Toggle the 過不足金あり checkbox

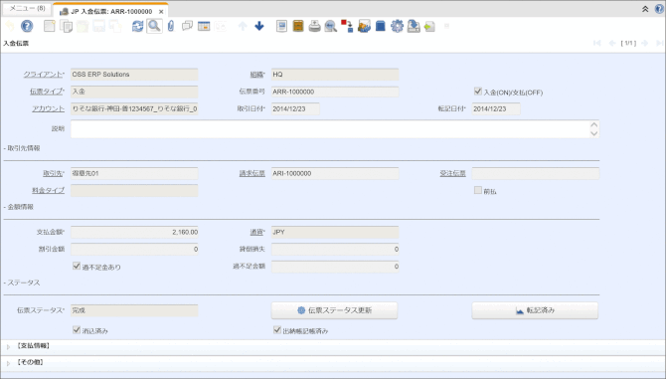click(77, 266)
